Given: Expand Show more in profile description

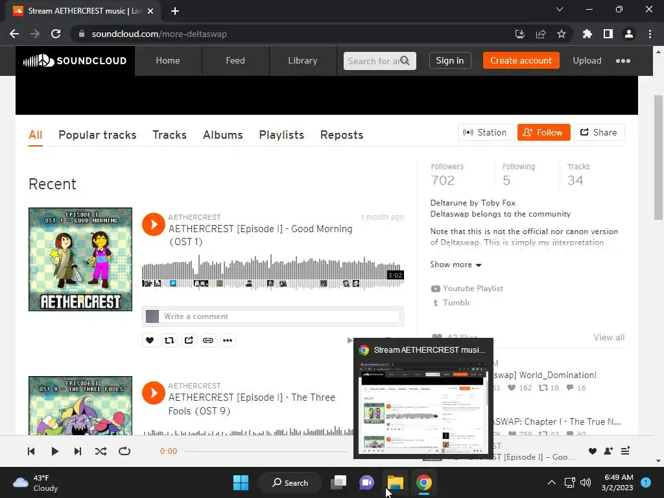Looking at the screenshot, I should [456, 265].
